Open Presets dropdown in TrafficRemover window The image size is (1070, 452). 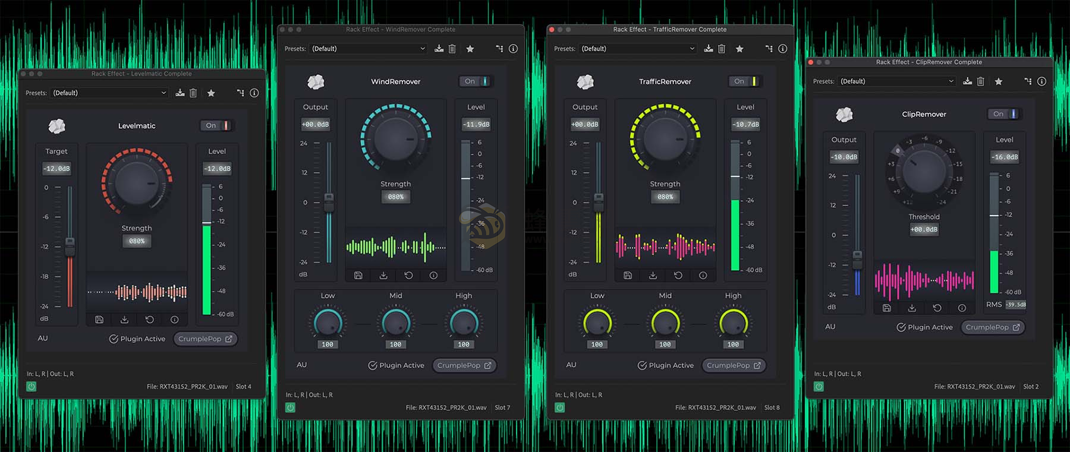(638, 49)
